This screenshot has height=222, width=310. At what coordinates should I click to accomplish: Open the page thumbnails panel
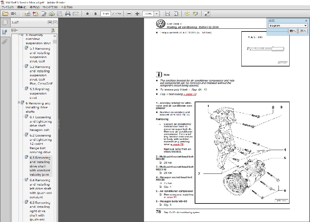(5, 23)
